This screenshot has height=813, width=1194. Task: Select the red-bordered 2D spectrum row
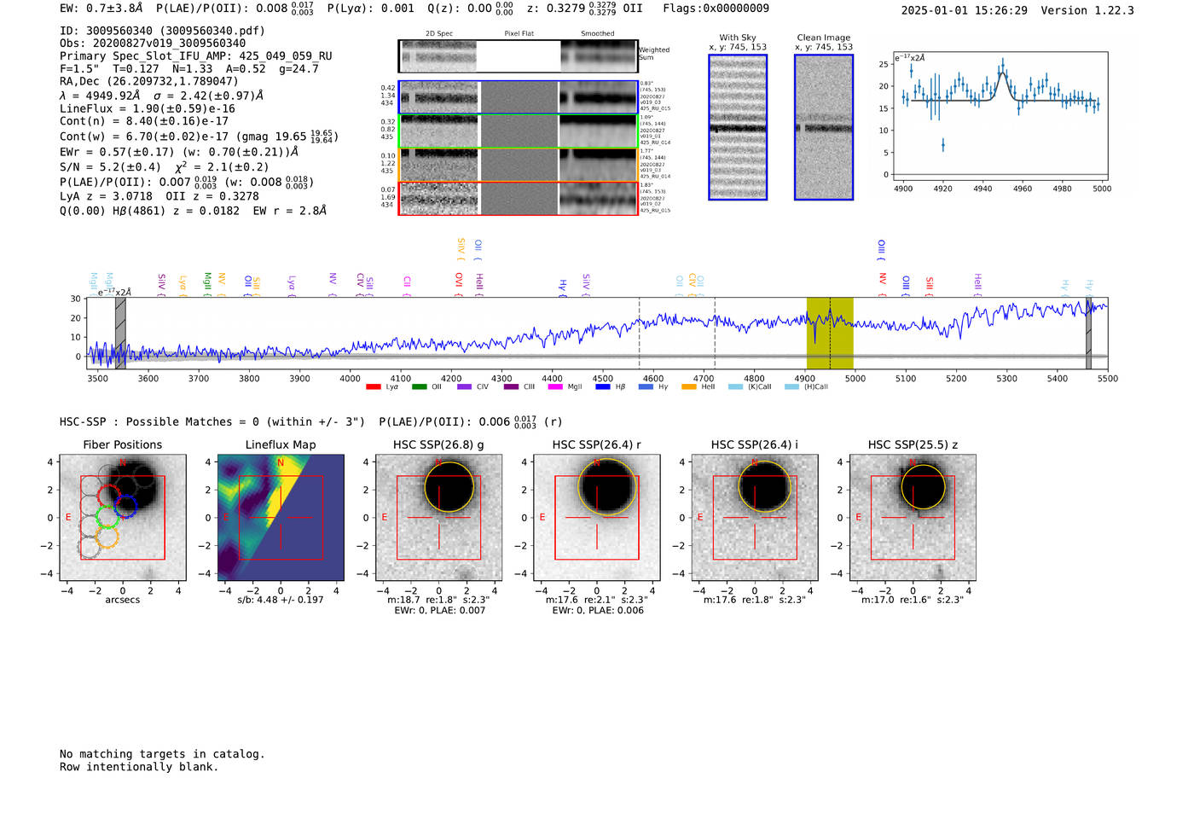(519, 198)
